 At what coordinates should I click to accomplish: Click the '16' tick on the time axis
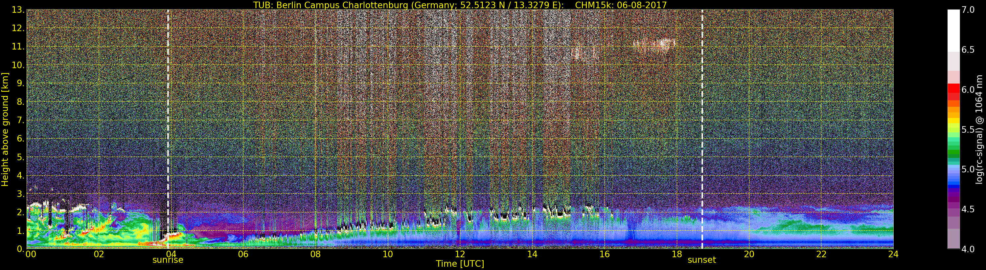pos(605,254)
